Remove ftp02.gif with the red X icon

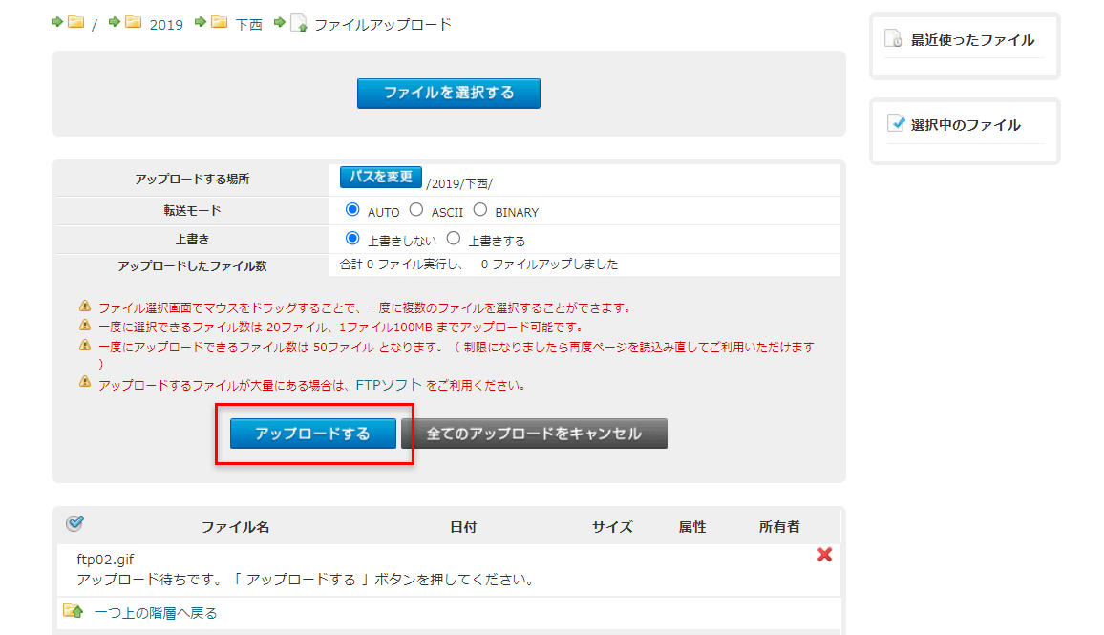click(825, 555)
